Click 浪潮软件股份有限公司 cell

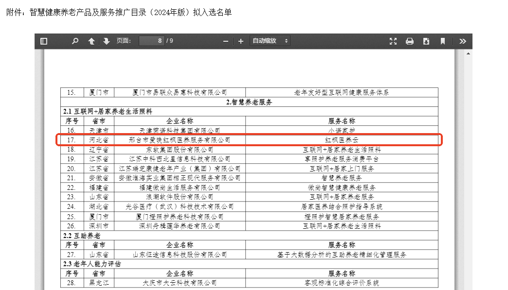[x=180, y=197]
